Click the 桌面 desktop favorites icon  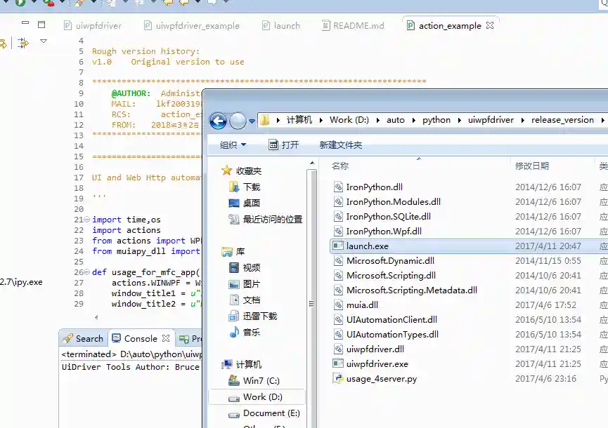[235, 203]
